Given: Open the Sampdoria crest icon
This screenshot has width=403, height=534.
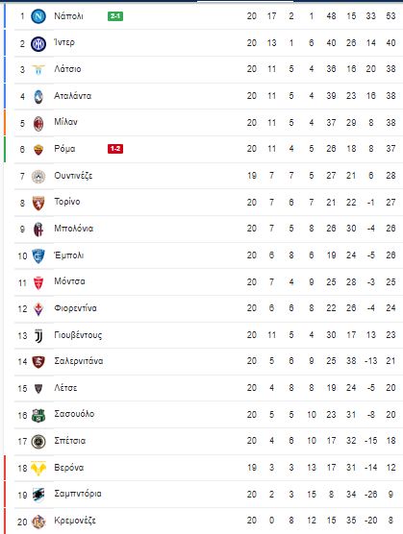Looking at the screenshot, I should pyautogui.click(x=38, y=495).
